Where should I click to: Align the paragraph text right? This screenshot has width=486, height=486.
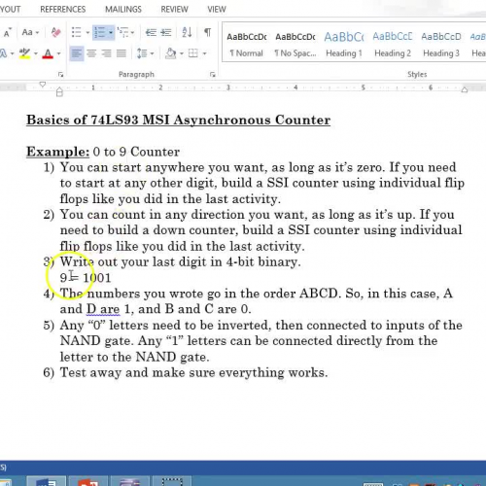(106, 53)
